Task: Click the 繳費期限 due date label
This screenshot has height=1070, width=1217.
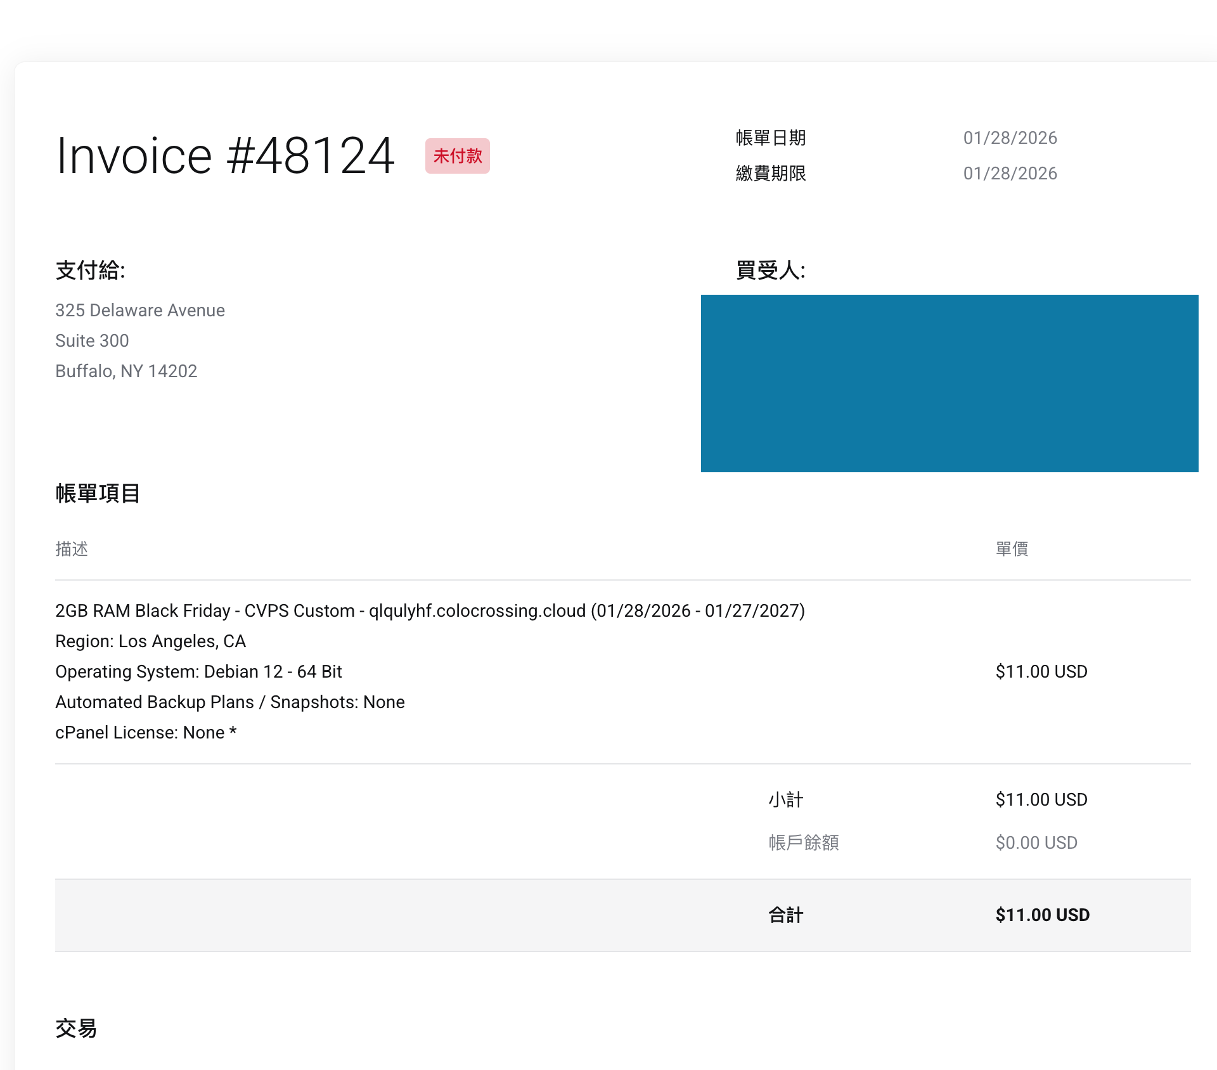Action: point(770,173)
